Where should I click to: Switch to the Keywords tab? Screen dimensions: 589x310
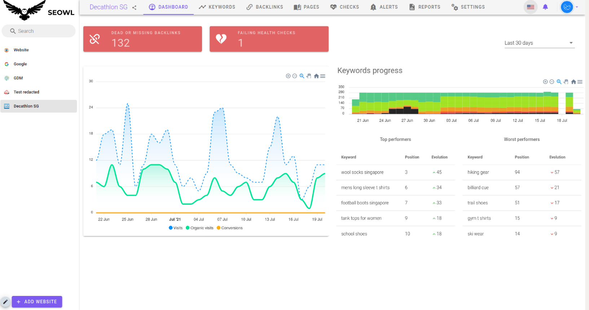click(217, 7)
